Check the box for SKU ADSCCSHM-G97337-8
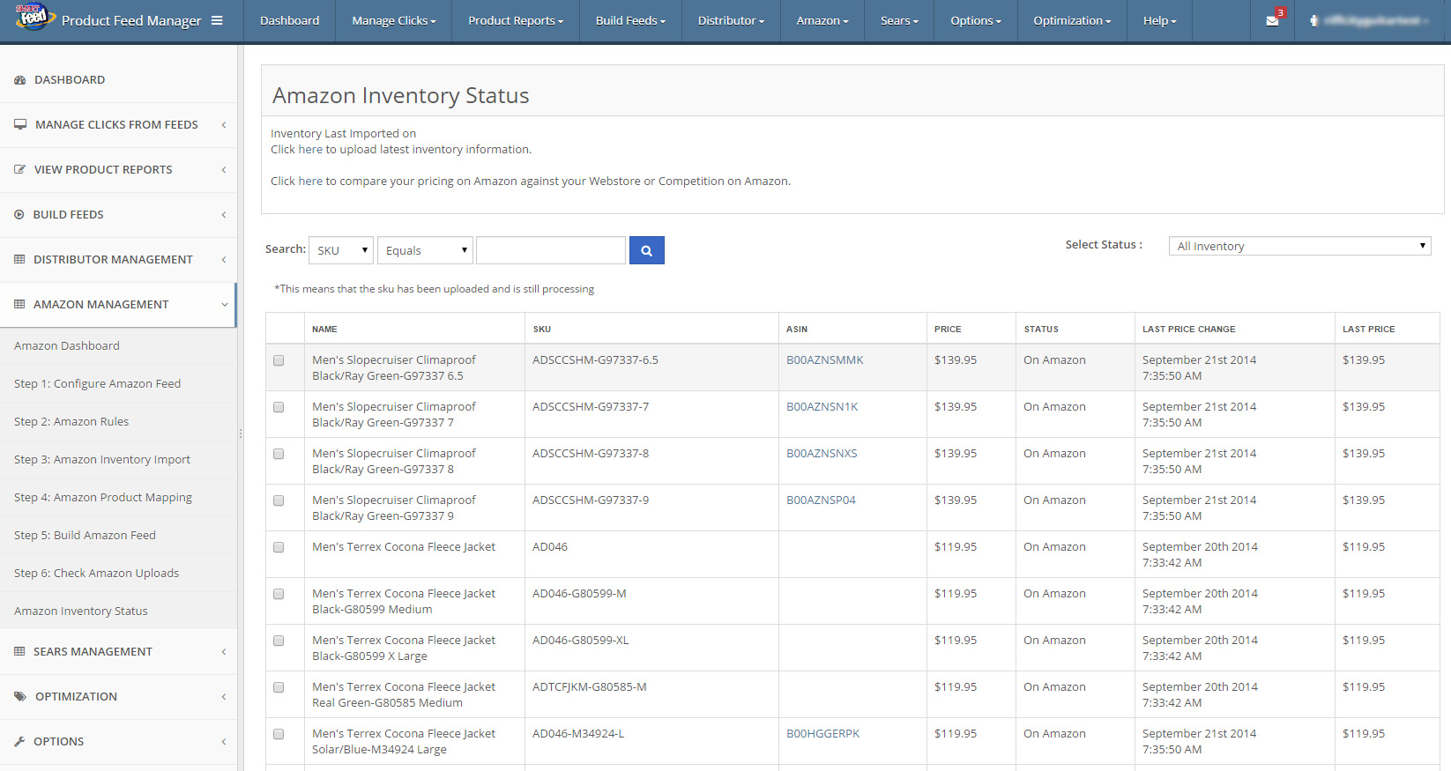The width and height of the screenshot is (1451, 771). [279, 454]
